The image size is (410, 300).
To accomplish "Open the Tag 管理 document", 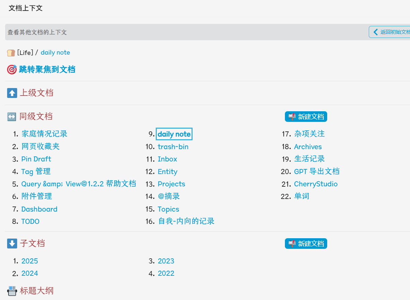I will [x=35, y=171].
